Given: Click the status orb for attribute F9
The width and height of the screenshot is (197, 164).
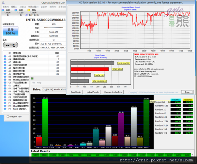Looking at the screenshot, I should (5, 109).
